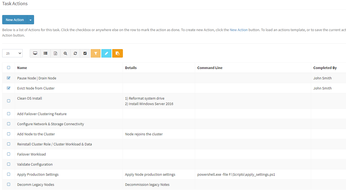The height and width of the screenshot is (191, 346).
Task: Check the Validate Configuration checkbox
Action: point(8,164)
